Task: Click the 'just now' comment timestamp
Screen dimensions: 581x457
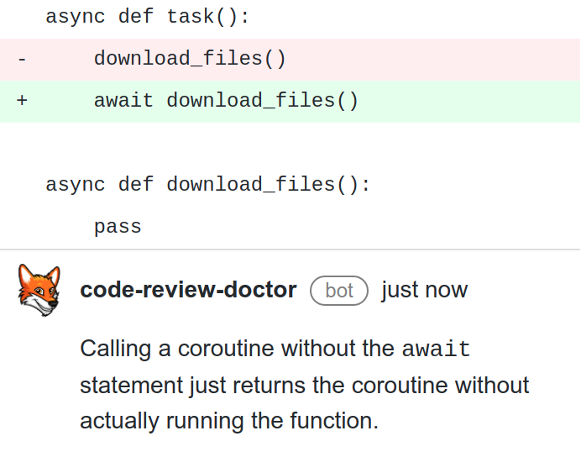Action: [x=425, y=290]
